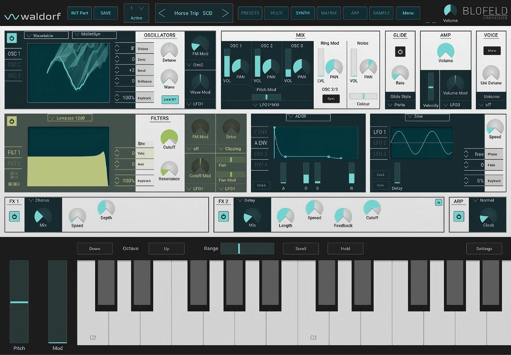Click the Volume Mod knob
Viewport: 511px width, 355px height.
[x=455, y=83]
